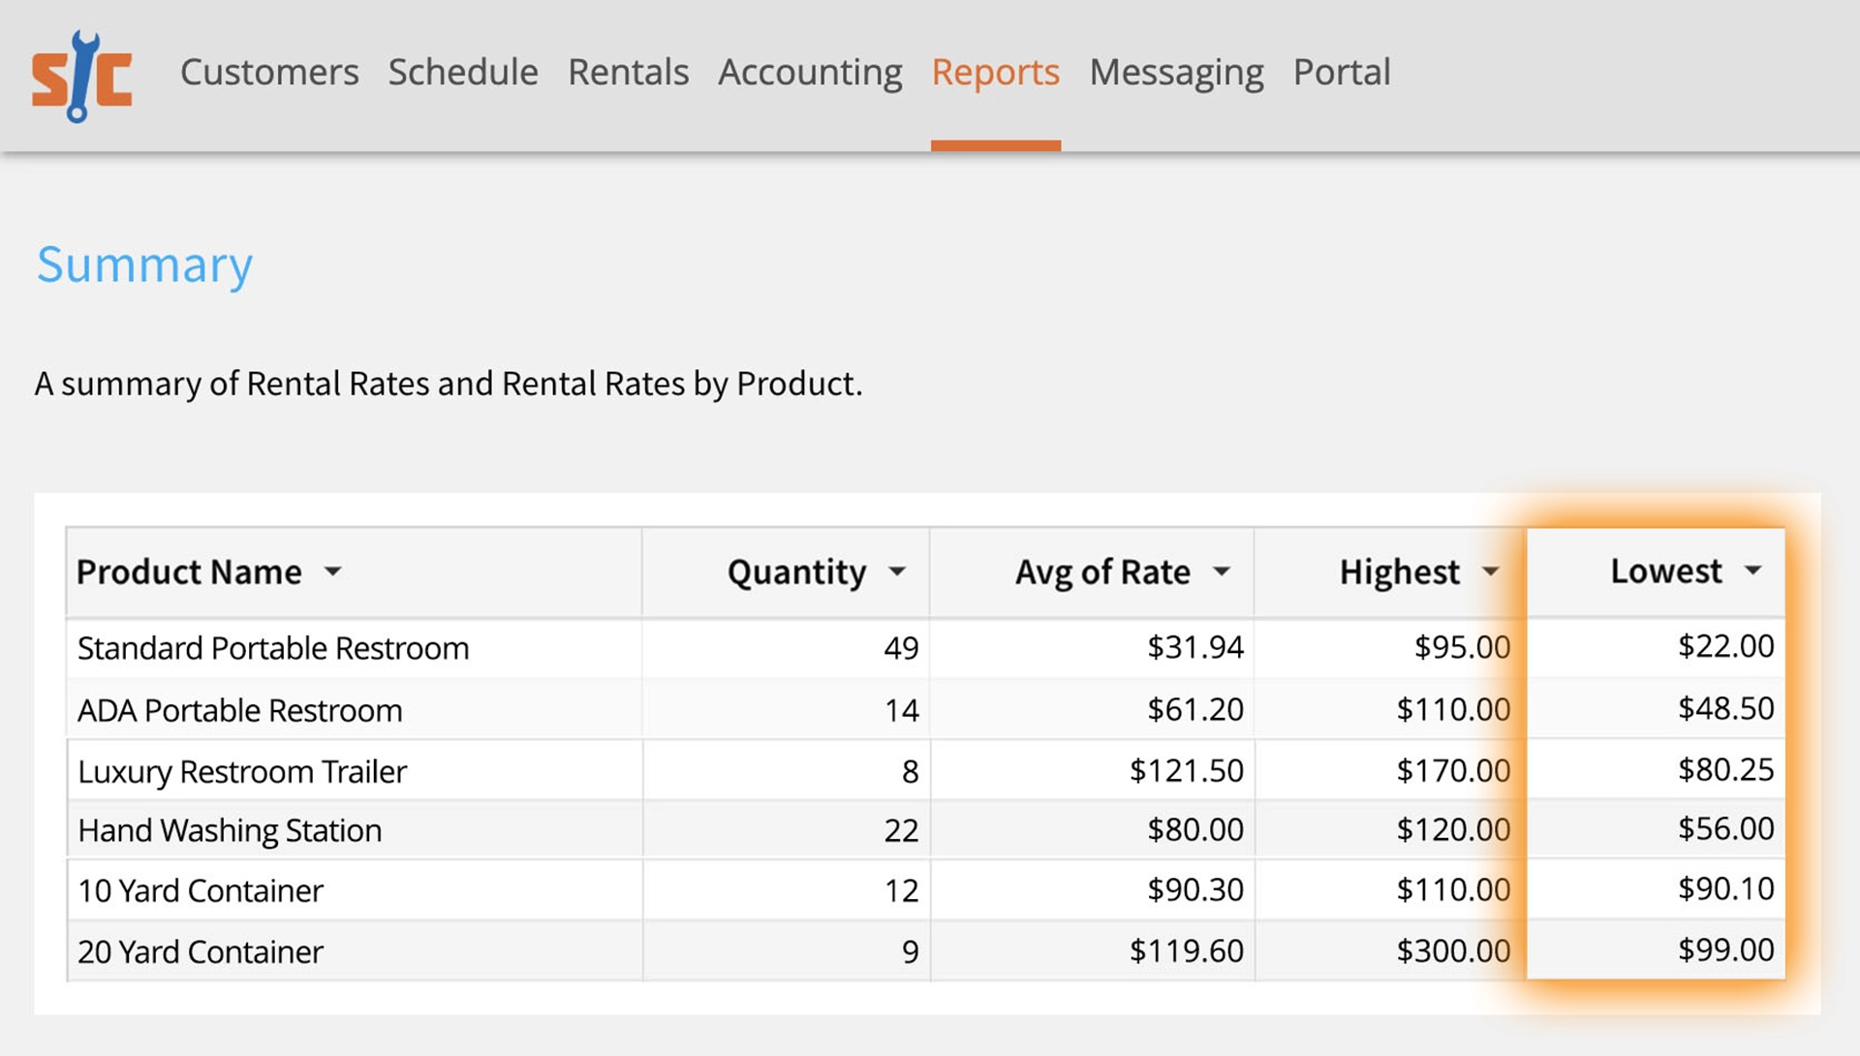Open the Schedule menu

coord(463,73)
